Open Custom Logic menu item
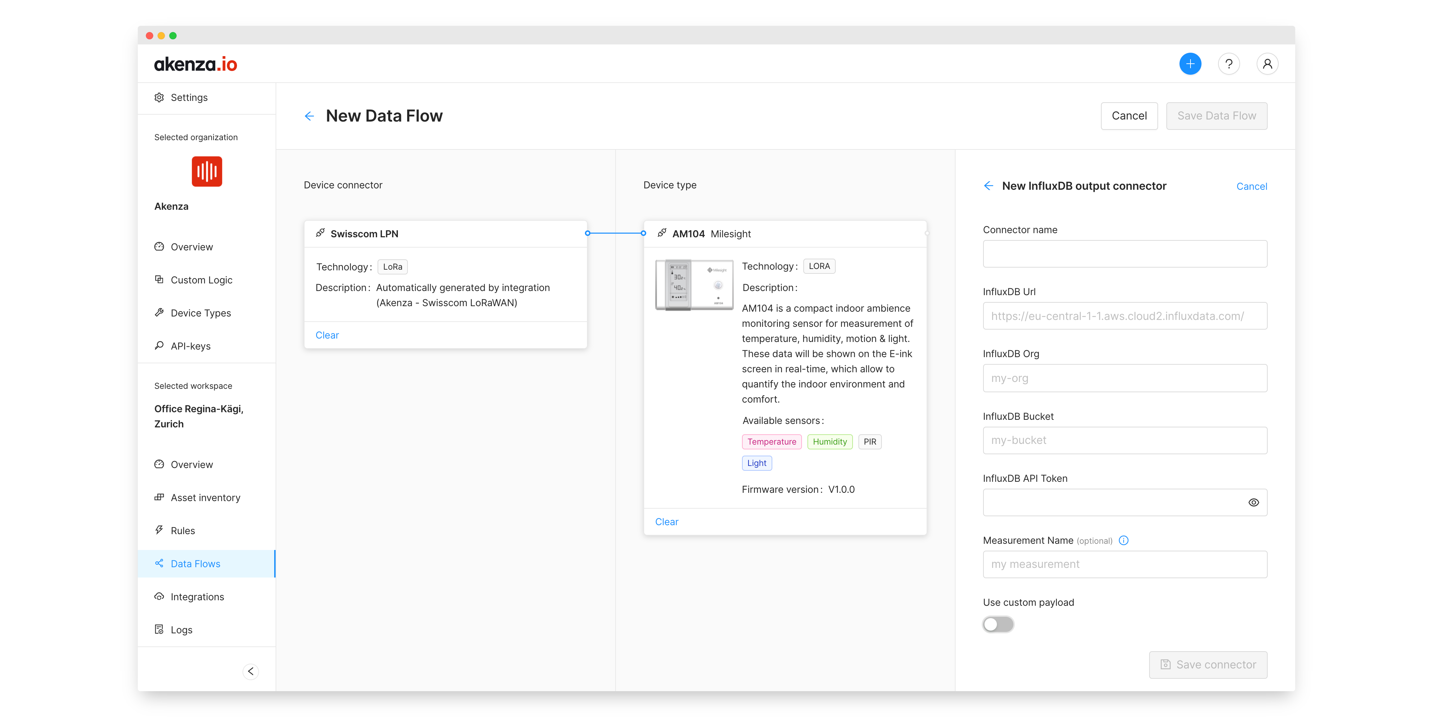 tap(206, 280)
